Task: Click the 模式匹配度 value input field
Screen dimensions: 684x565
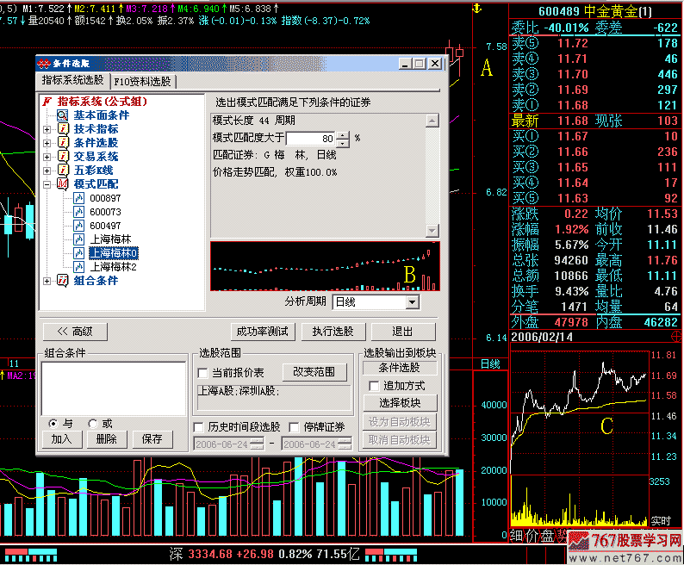Action: (310, 138)
